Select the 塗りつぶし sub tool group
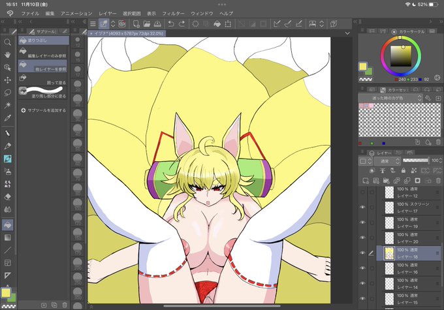This screenshot has width=444, height=310. (x=44, y=40)
